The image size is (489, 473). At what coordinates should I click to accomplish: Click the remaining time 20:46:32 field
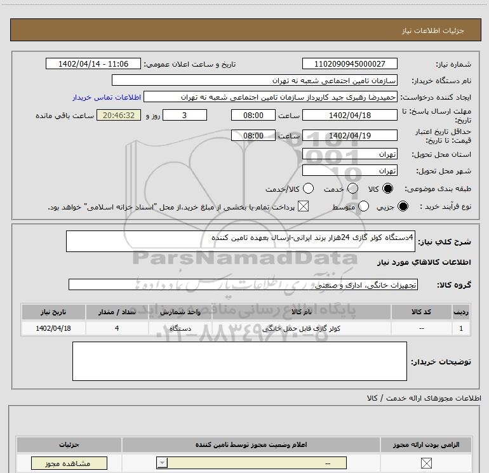click(x=119, y=115)
